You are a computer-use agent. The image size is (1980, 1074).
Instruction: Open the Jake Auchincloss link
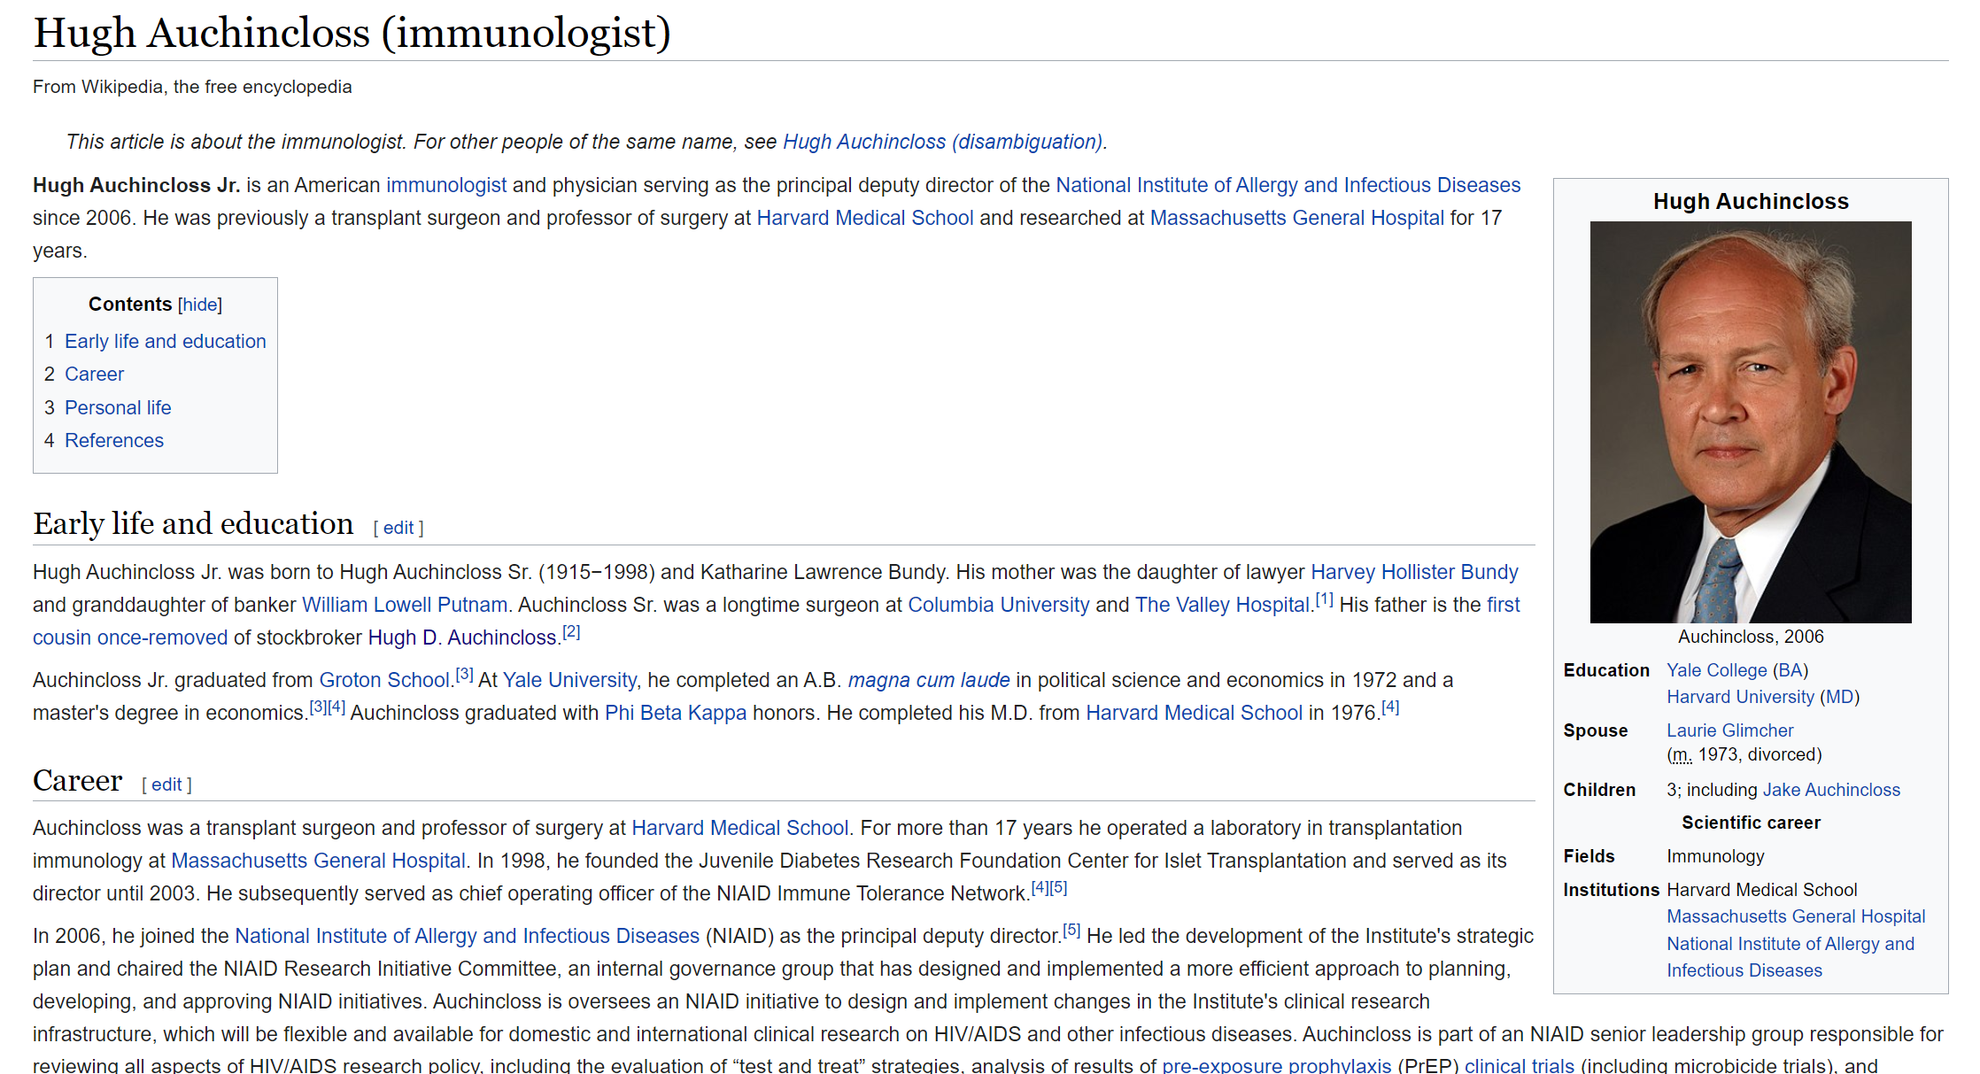click(1831, 790)
